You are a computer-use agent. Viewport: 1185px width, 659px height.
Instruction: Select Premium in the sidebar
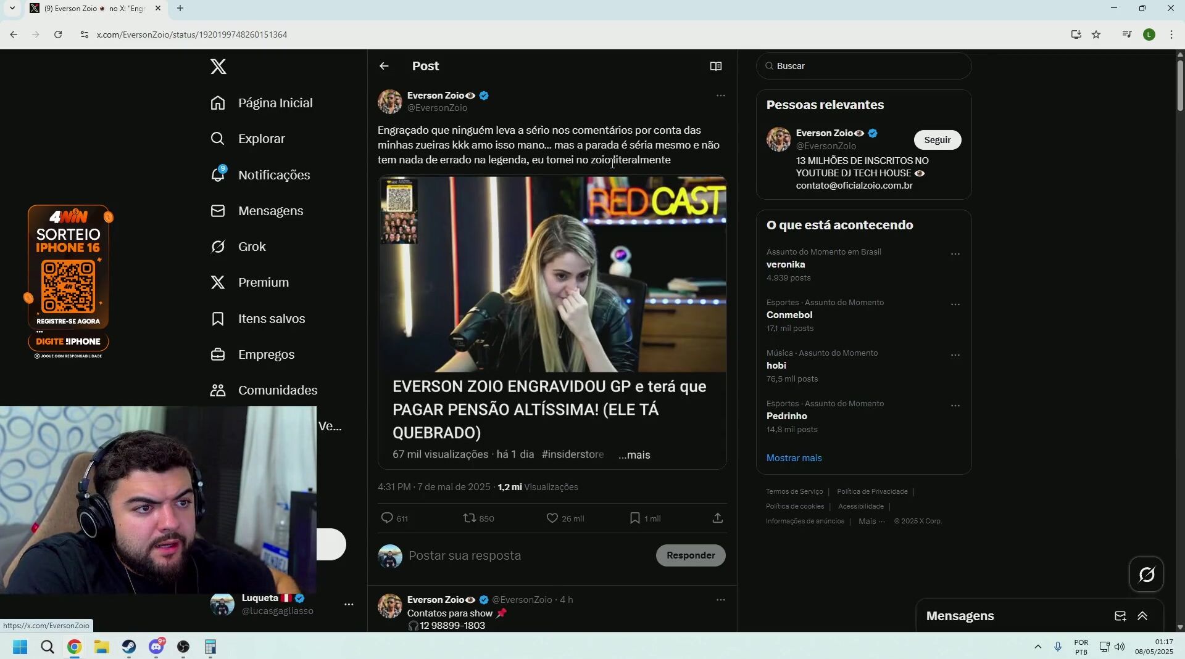(x=249, y=282)
